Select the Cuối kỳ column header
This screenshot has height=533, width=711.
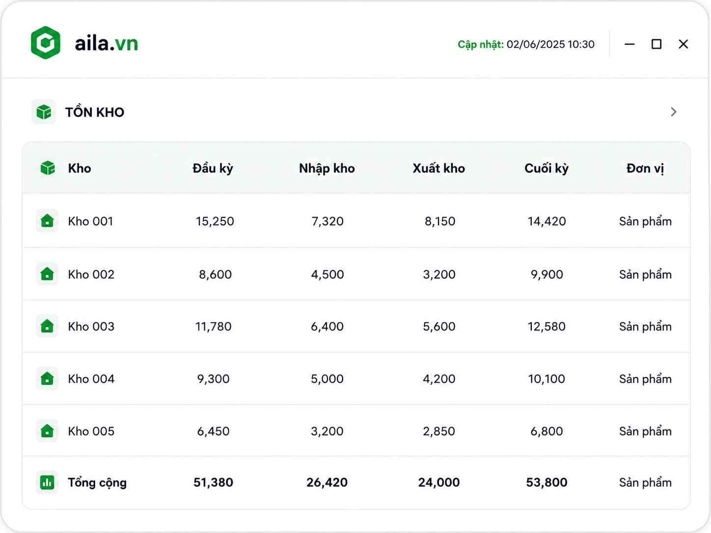point(547,168)
